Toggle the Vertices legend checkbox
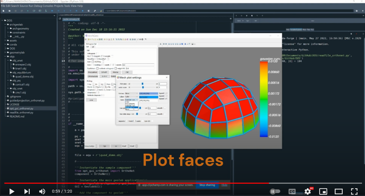This screenshot has height=196, width=365. pos(166,94)
